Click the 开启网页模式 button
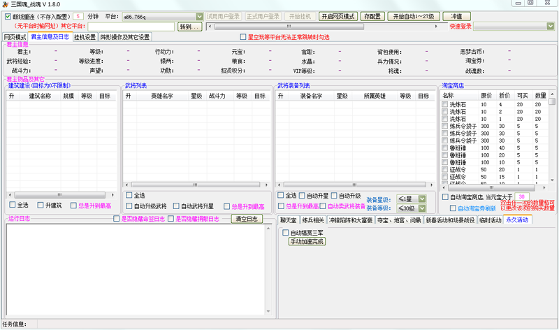The width and height of the screenshot is (559, 330). [339, 16]
